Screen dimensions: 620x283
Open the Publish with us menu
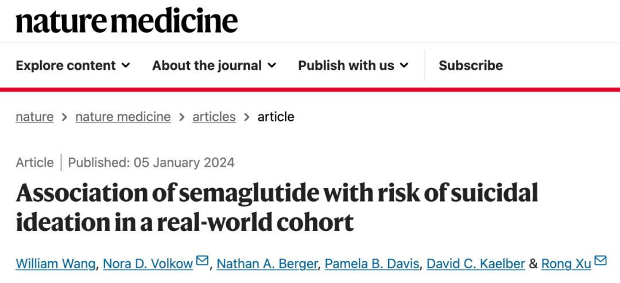click(346, 65)
